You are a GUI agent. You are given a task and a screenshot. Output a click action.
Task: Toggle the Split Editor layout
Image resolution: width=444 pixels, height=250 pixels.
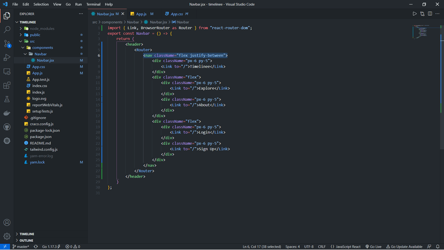(x=429, y=13)
